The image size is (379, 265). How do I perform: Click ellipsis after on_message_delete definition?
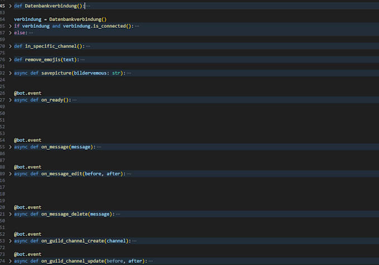coord(118,214)
